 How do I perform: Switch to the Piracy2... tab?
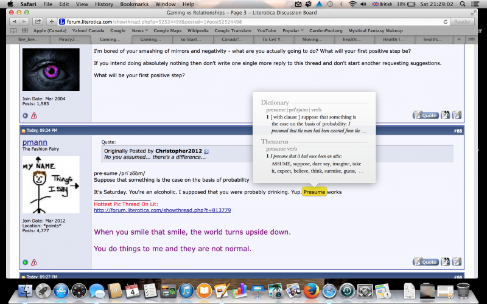click(x=70, y=40)
